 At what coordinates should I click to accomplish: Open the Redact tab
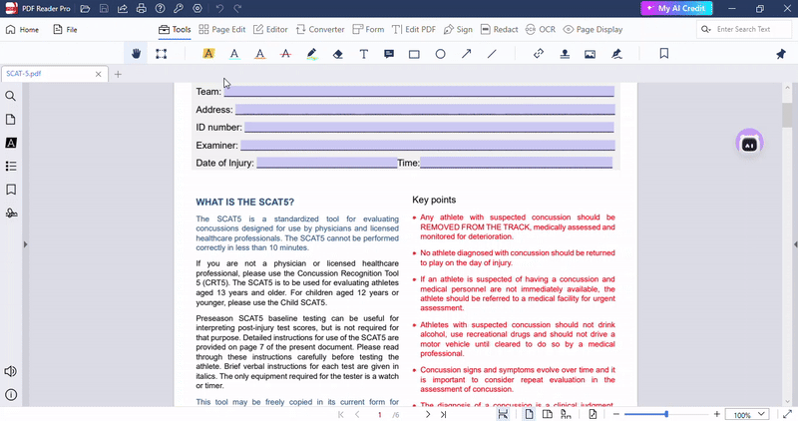(x=500, y=30)
